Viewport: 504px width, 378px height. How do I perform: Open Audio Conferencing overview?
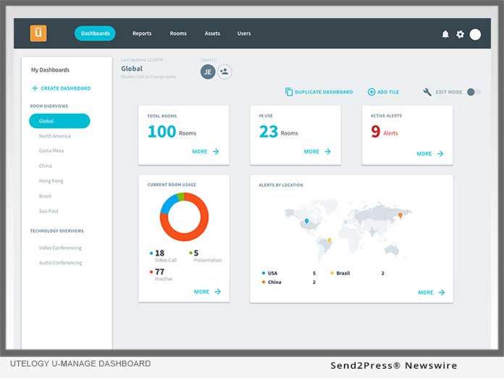60,263
